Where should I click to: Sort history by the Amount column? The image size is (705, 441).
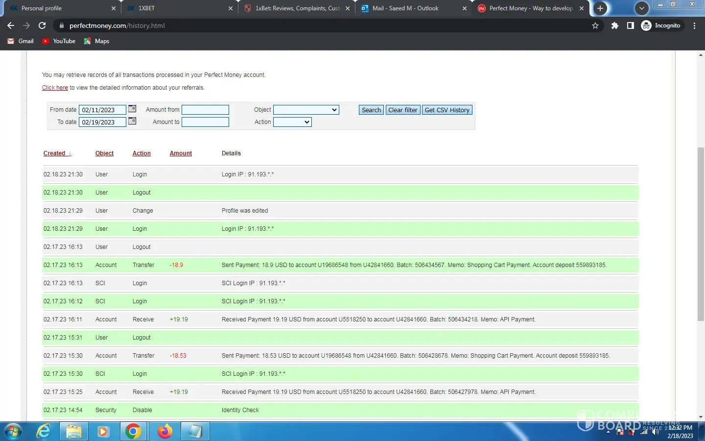pyautogui.click(x=181, y=153)
